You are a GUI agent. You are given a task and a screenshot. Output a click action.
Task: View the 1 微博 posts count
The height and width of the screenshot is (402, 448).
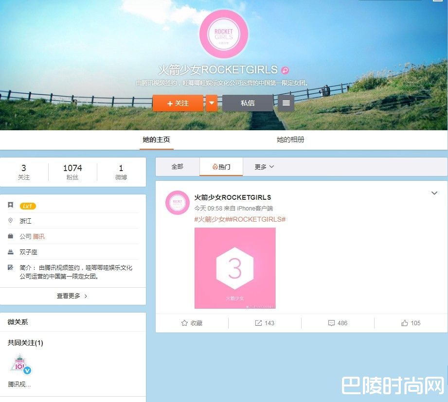coord(121,172)
